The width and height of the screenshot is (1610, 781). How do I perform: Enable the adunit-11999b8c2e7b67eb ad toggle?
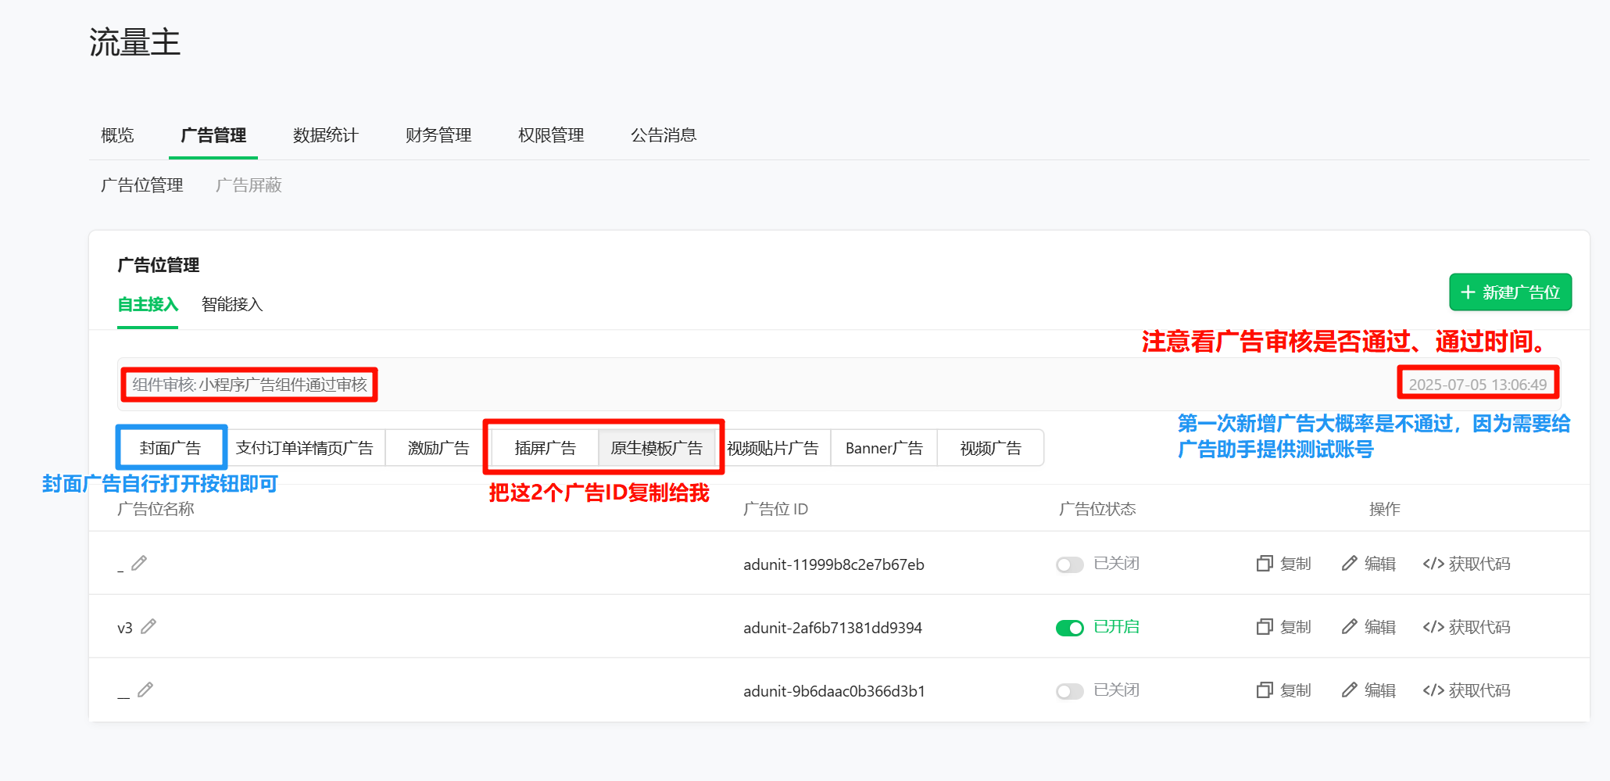[1069, 564]
